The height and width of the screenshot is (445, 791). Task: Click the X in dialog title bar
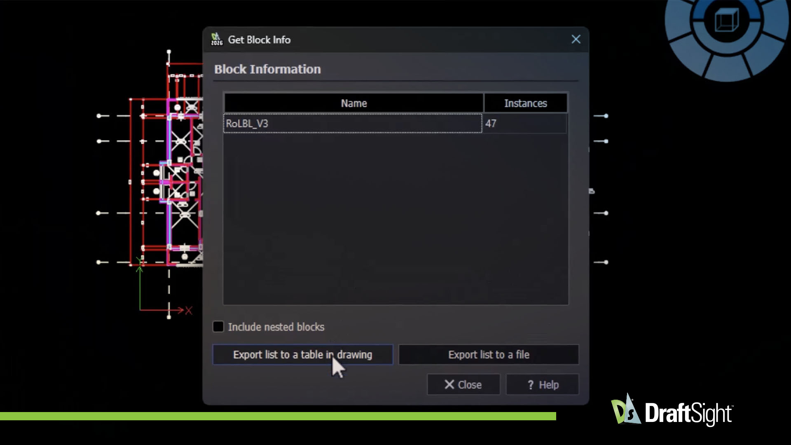(576, 39)
